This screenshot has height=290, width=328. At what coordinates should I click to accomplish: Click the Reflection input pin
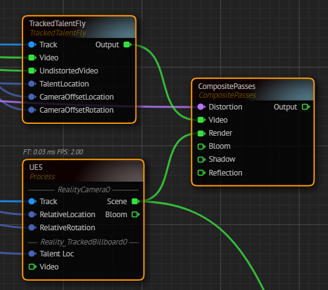tap(202, 173)
